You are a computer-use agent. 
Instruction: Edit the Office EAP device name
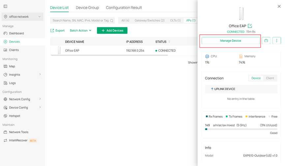[x=250, y=26]
